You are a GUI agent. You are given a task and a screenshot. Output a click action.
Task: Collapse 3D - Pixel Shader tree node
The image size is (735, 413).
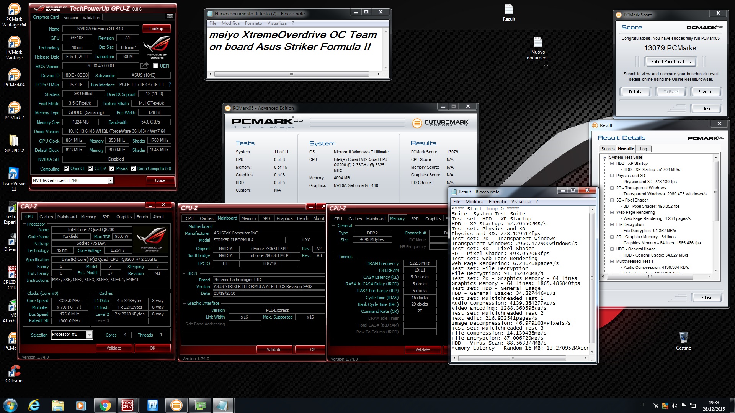pos(612,200)
